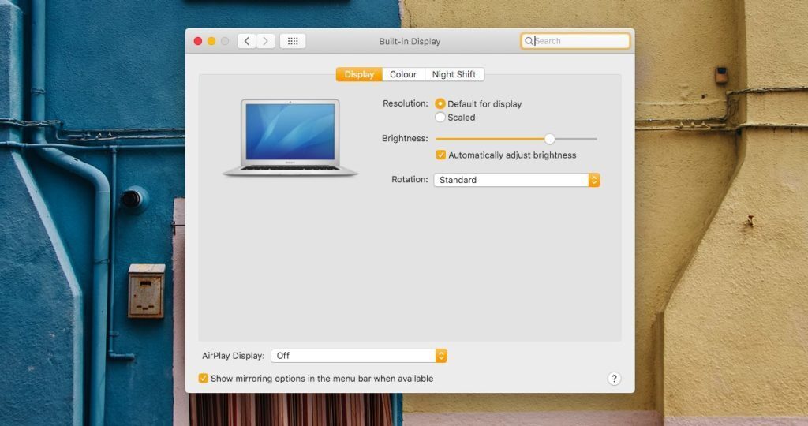The height and width of the screenshot is (426, 808).
Task: Toggle Automatically adjust brightness checkbox
Action: tap(440, 155)
